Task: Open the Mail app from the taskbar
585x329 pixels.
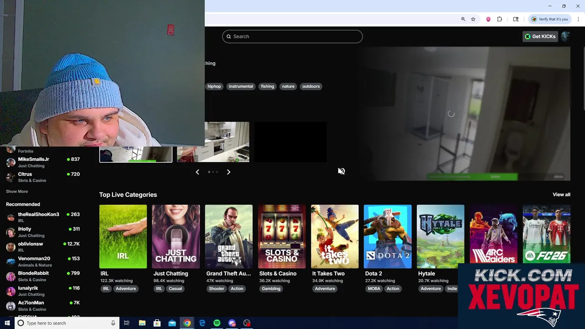Action: coord(172,323)
